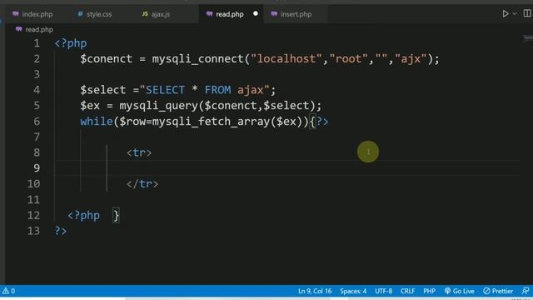Click the "ajx" database string
Screen dimensions: 533x300
411,59
